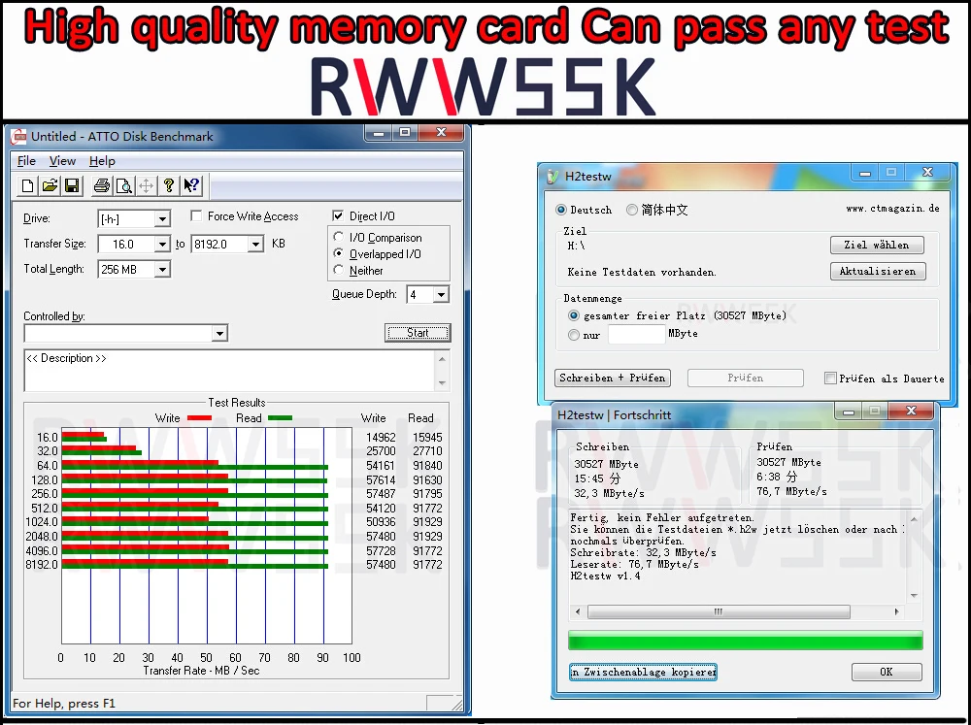The height and width of the screenshot is (725, 971).
Task: Close the H2testw Fortschritt window
Action: tap(911, 412)
